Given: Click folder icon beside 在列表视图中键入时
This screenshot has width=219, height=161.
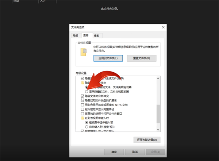Looking at the screenshot, I should pos(82,118).
